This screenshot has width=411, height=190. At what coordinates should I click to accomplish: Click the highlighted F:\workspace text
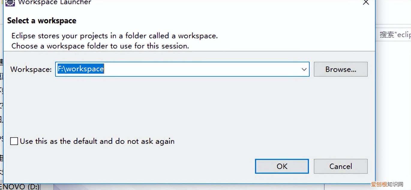(x=81, y=69)
